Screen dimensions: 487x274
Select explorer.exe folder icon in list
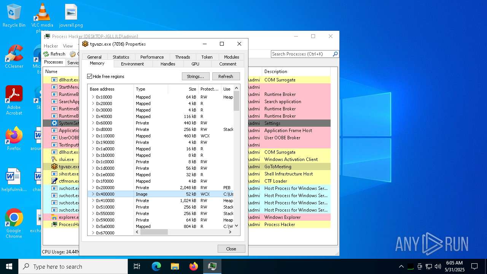pyautogui.click(x=54, y=217)
